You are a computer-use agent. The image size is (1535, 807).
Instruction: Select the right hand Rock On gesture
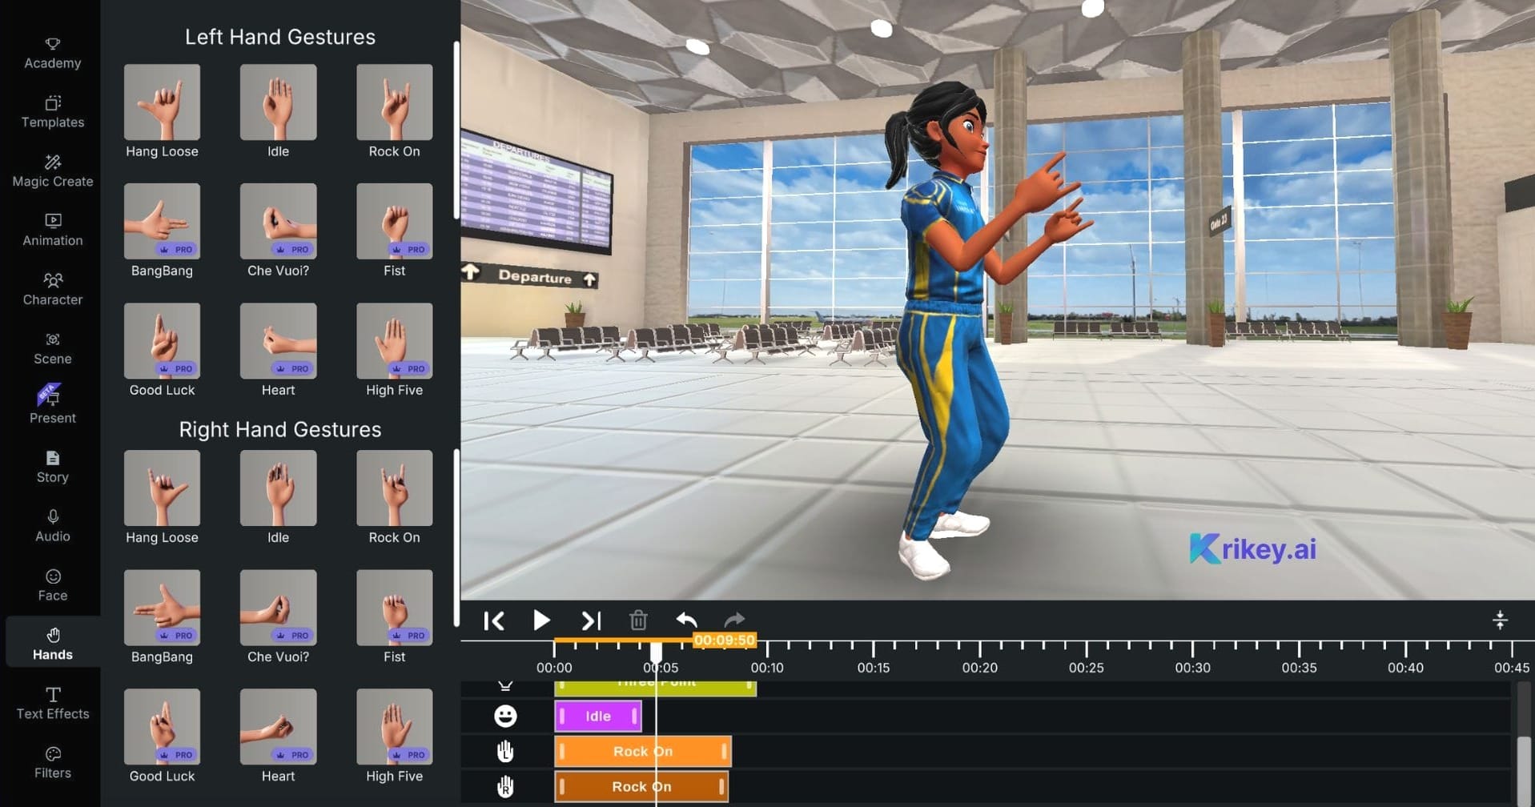394,488
